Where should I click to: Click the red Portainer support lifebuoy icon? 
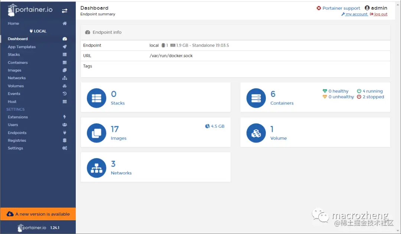(319, 8)
